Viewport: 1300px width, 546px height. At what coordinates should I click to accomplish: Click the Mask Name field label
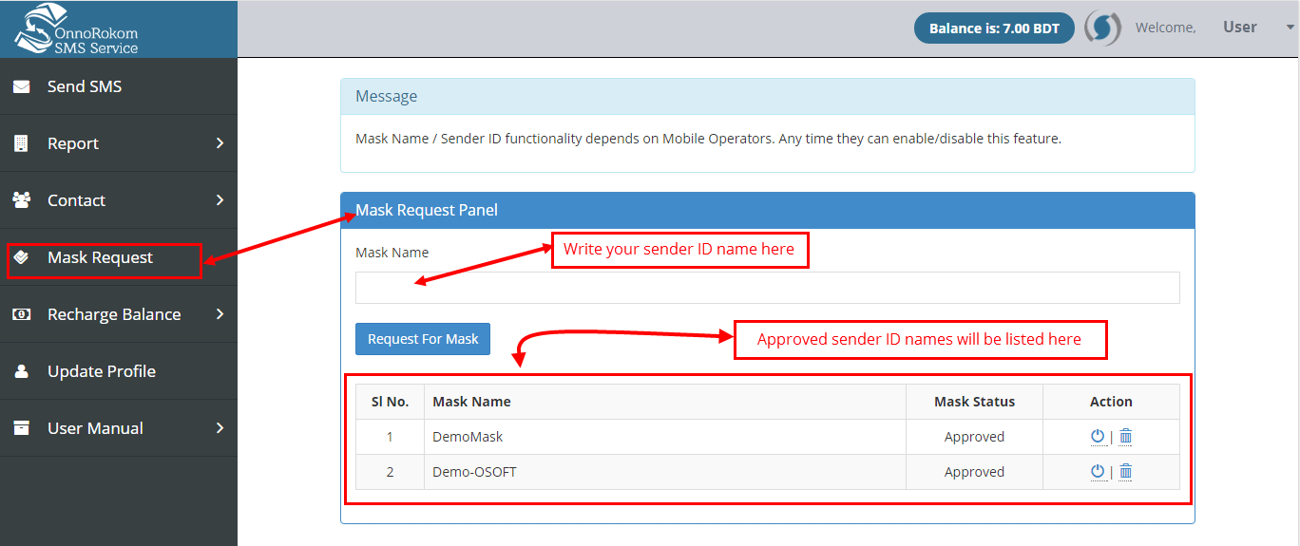coord(392,253)
